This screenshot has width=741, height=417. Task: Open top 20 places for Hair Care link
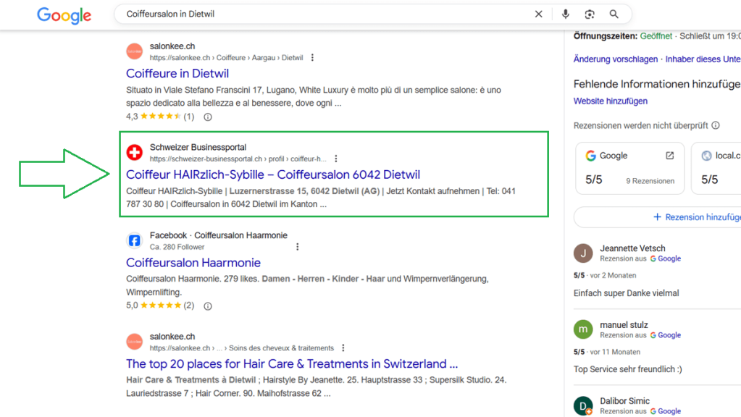[291, 363]
